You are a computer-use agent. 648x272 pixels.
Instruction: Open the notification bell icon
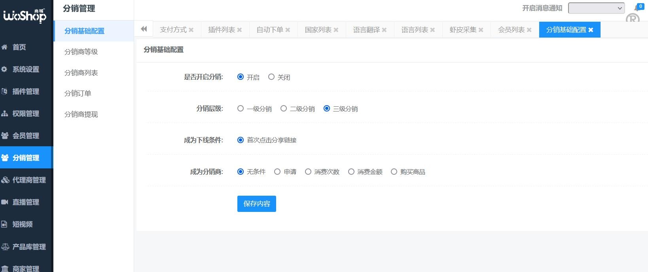tap(637, 8)
